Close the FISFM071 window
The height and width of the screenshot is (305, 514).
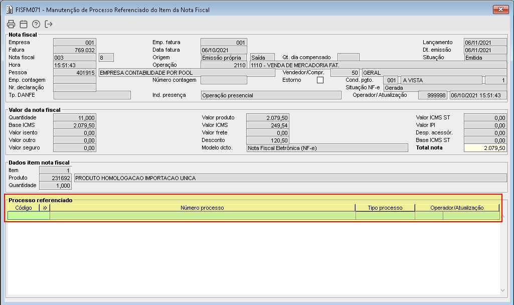(500, 10)
